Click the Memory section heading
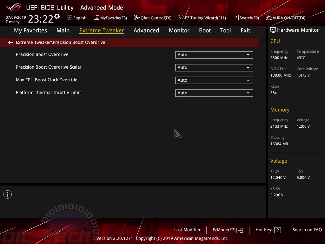325x244 pixels. [280, 110]
